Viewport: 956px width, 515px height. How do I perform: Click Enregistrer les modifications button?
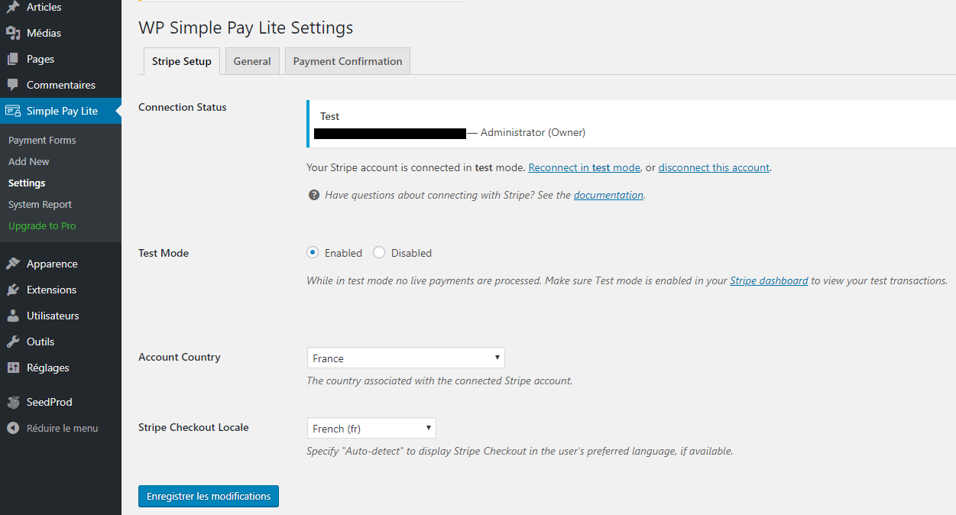click(x=209, y=496)
